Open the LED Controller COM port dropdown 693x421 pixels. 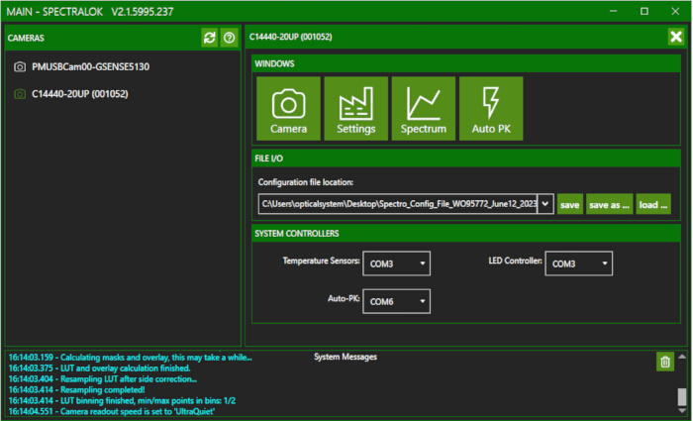point(579,263)
